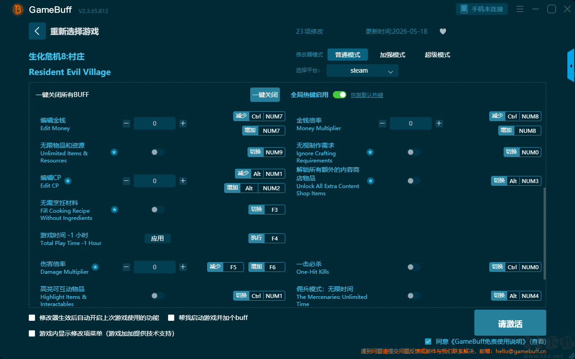Open the steam platform dropdown

click(363, 70)
